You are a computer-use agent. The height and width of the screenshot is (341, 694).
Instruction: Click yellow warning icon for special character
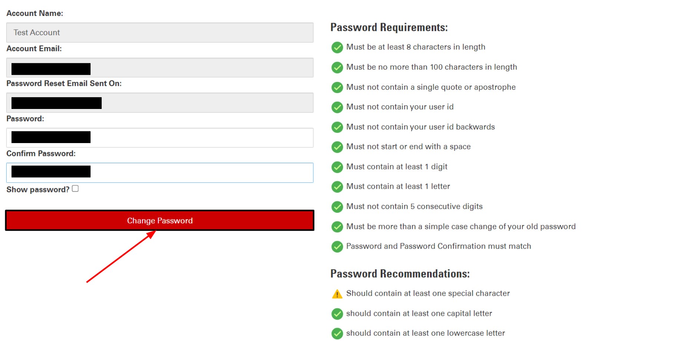pyautogui.click(x=337, y=294)
